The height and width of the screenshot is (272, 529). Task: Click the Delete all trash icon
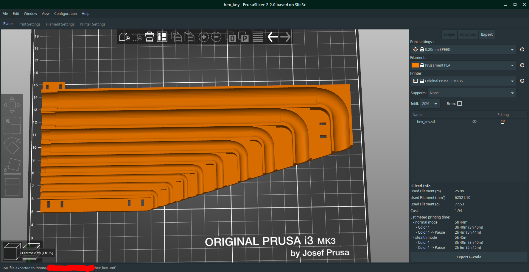click(x=150, y=37)
